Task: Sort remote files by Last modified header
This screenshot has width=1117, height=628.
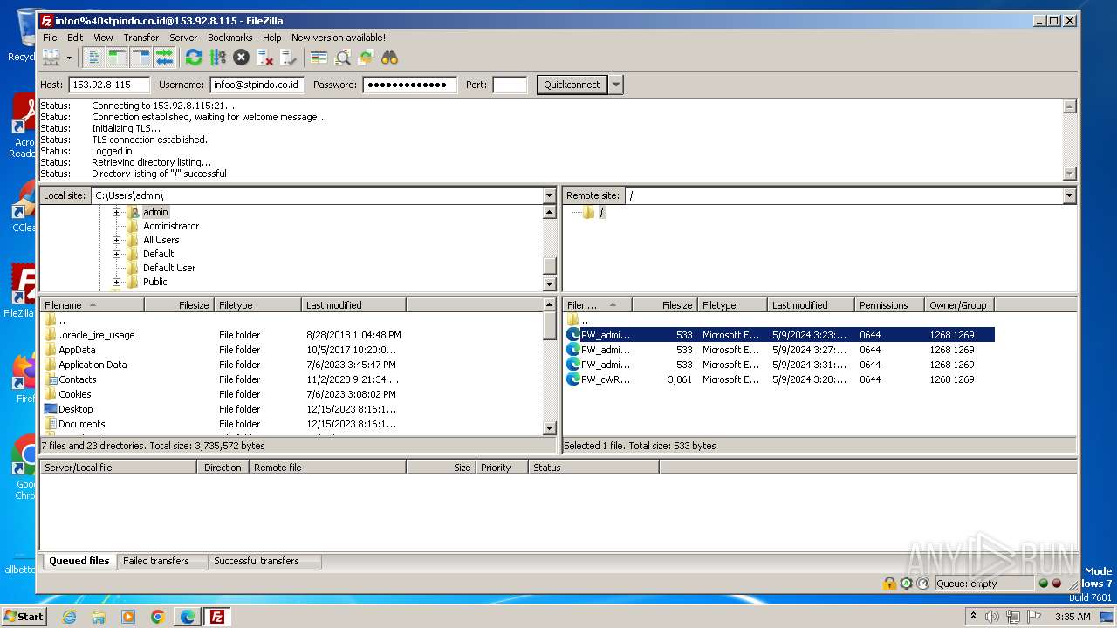Action: [x=811, y=305]
